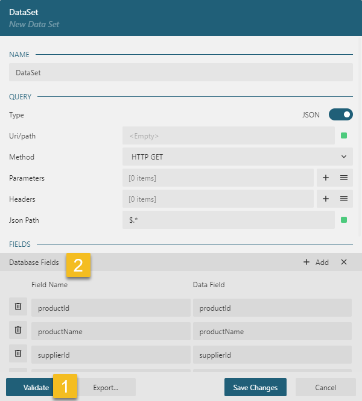Add a new header with plus icon
Screen dimensions: 362x401
pos(325,199)
